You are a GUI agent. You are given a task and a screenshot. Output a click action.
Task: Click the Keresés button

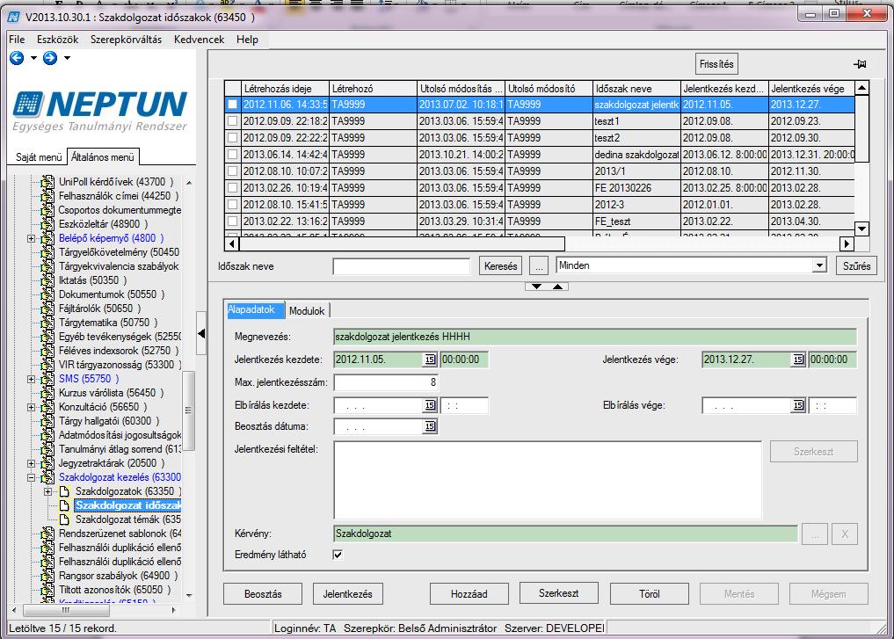[x=500, y=265]
